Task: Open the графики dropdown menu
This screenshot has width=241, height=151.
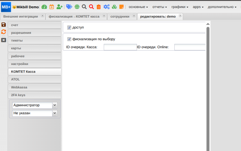Action: tap(180, 7)
